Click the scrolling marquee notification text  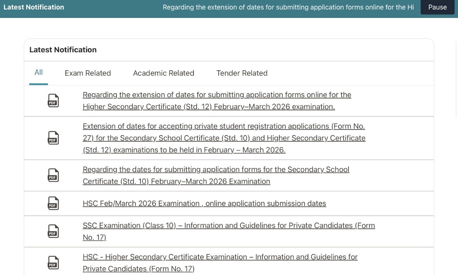tap(288, 7)
